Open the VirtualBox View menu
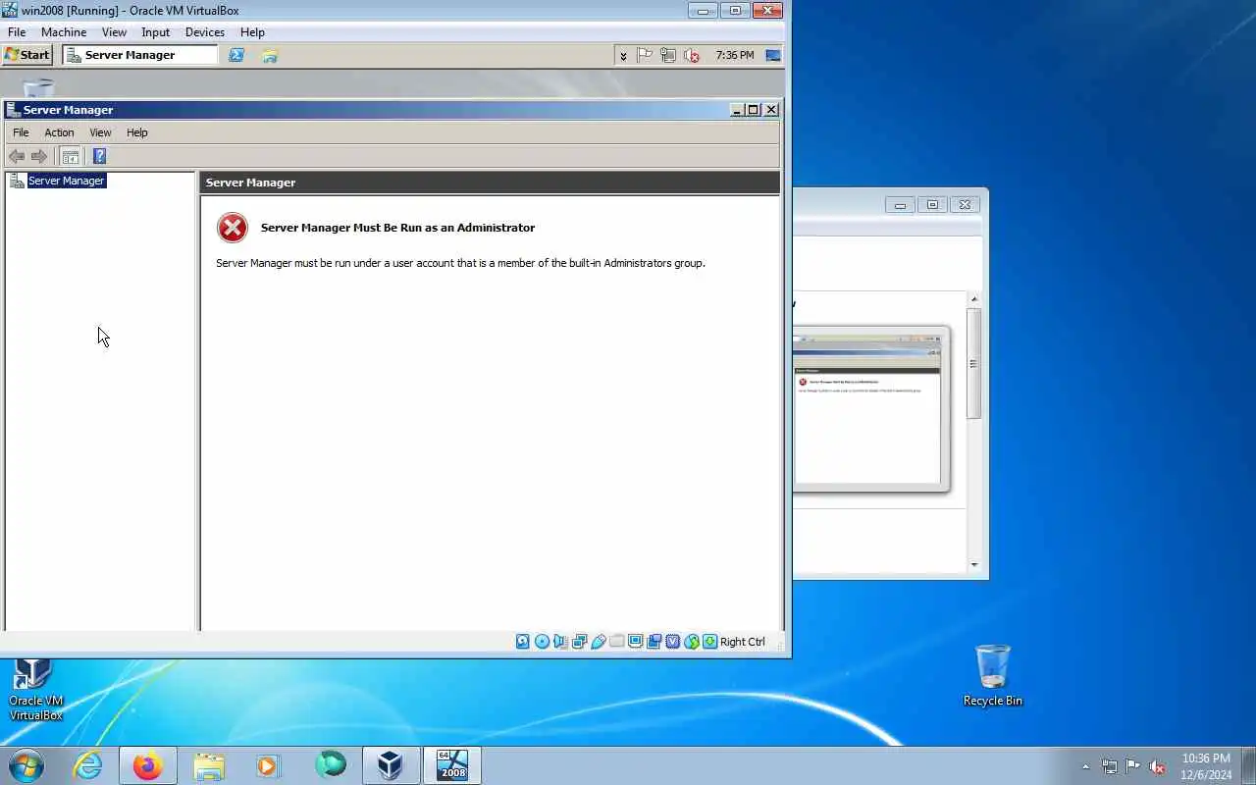The height and width of the screenshot is (785, 1256). tap(114, 32)
